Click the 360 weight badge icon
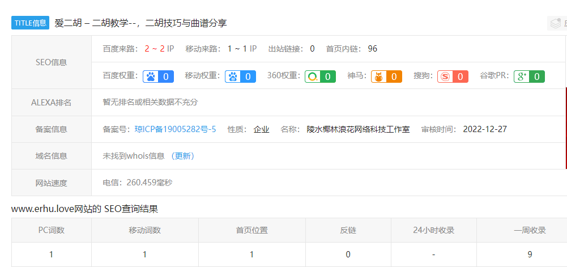 (320, 77)
